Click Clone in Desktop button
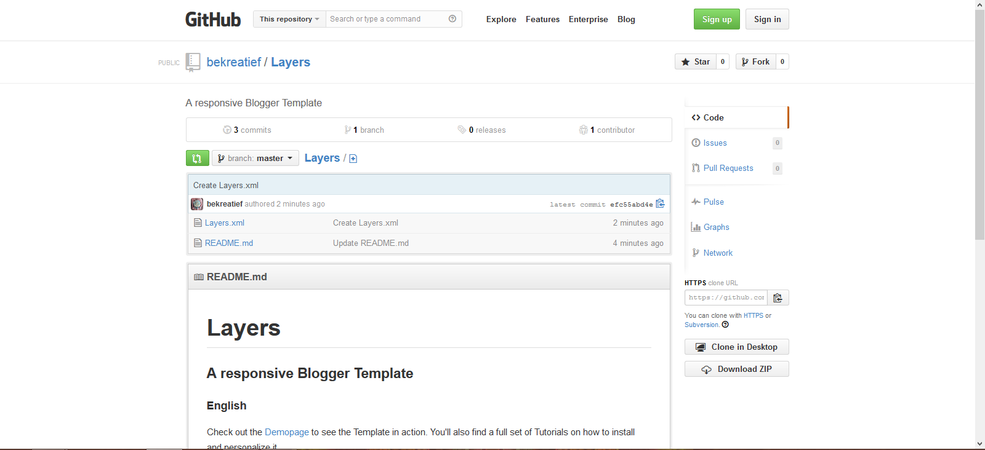The width and height of the screenshot is (985, 450). pyautogui.click(x=736, y=347)
